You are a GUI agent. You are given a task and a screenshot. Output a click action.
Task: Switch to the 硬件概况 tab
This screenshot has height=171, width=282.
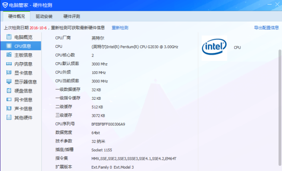click(x=16, y=16)
